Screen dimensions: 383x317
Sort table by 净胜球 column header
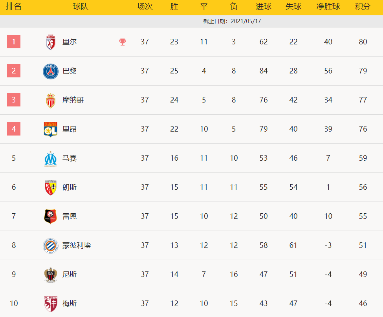(328, 7)
